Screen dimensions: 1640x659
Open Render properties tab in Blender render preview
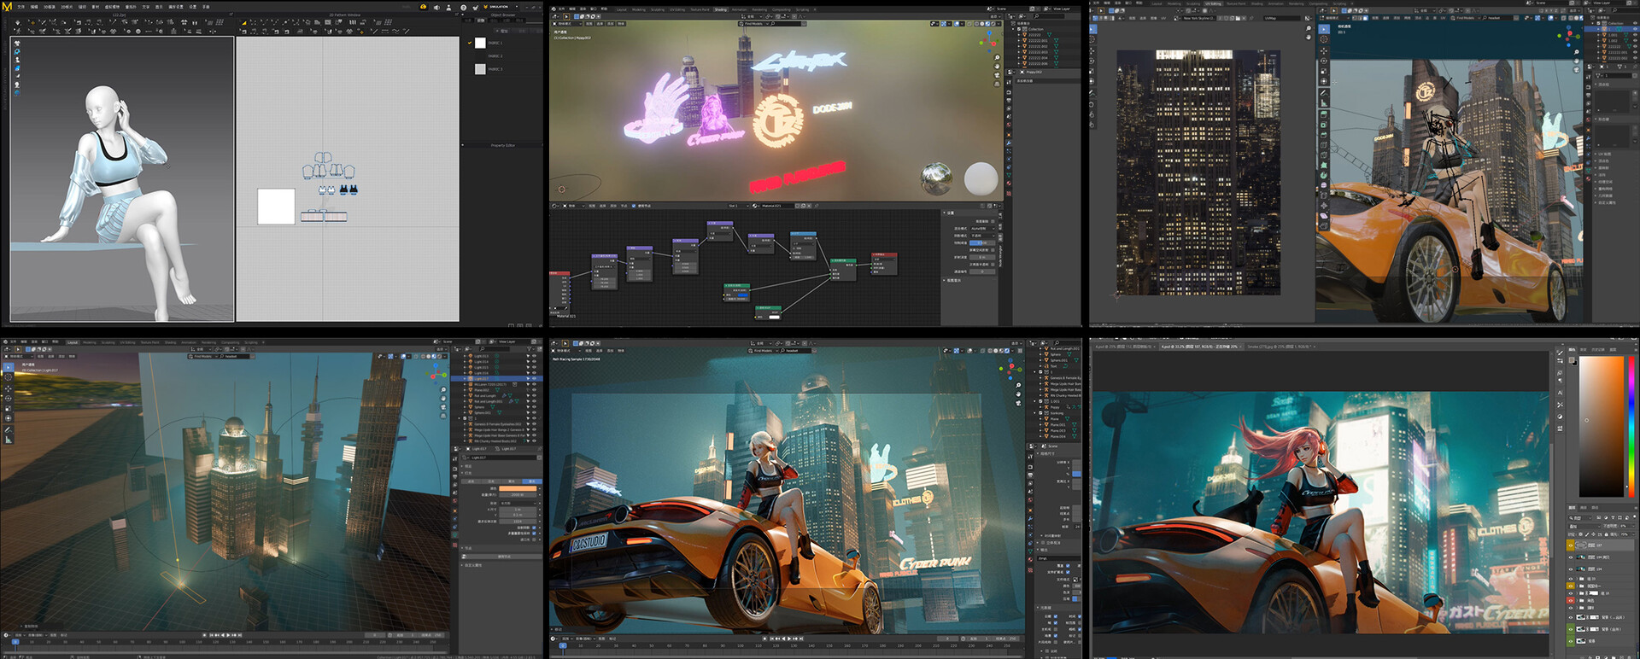[x=1030, y=467]
